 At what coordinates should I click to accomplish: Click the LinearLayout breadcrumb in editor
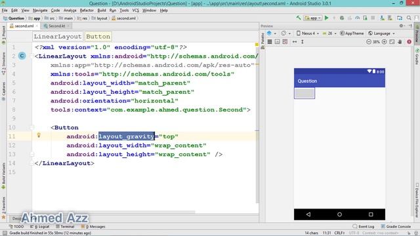point(57,37)
